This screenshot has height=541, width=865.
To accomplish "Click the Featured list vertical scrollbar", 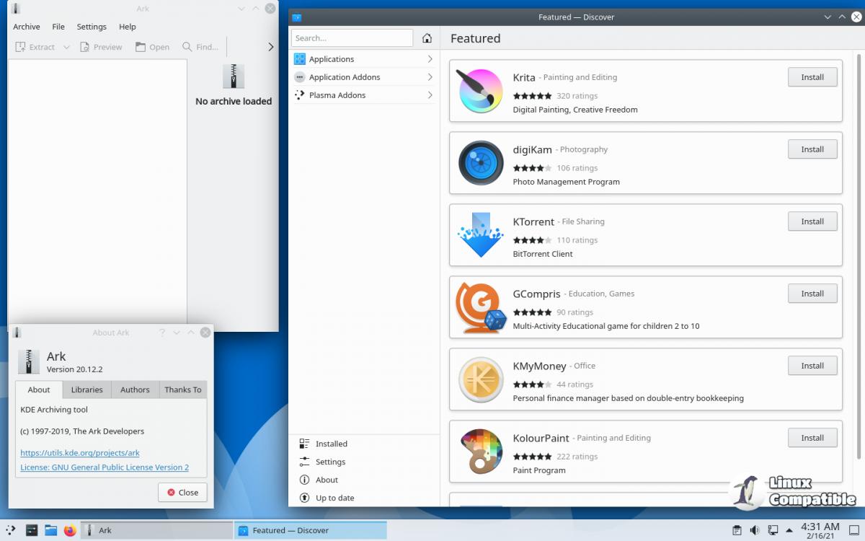I will point(858,252).
